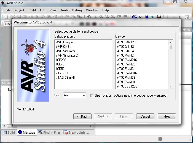Click the red dot Breakpoints tab icon
Viewport: 193px width, 143px height.
click(66, 133)
